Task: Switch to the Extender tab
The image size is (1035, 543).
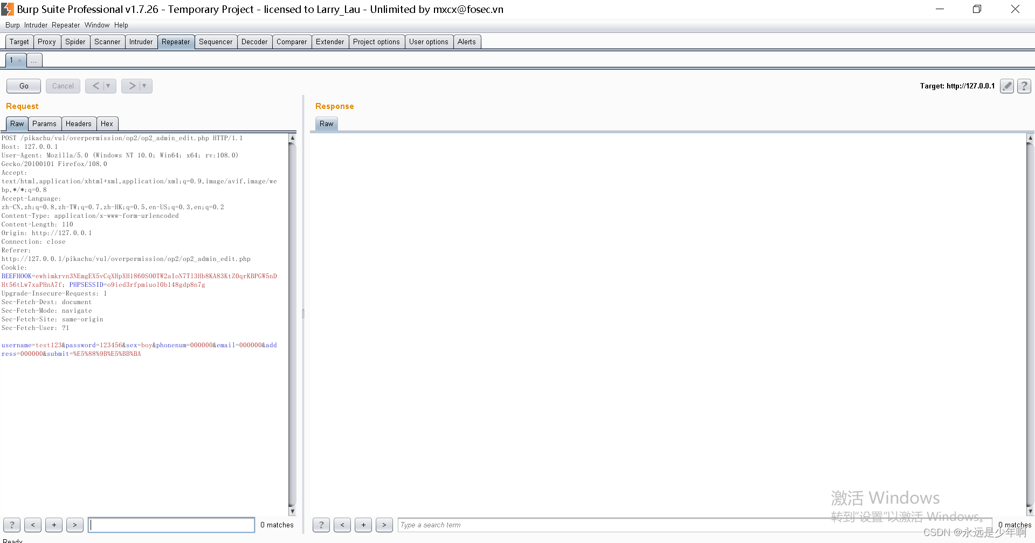Action: pyautogui.click(x=330, y=42)
